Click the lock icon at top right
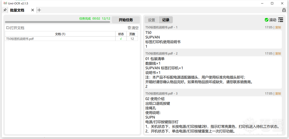Image resolution: width=289 pixels, height=139 pixels. (x=284, y=10)
